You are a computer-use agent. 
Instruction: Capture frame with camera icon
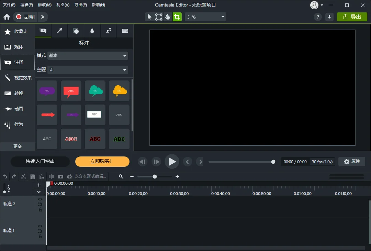click(x=60, y=177)
